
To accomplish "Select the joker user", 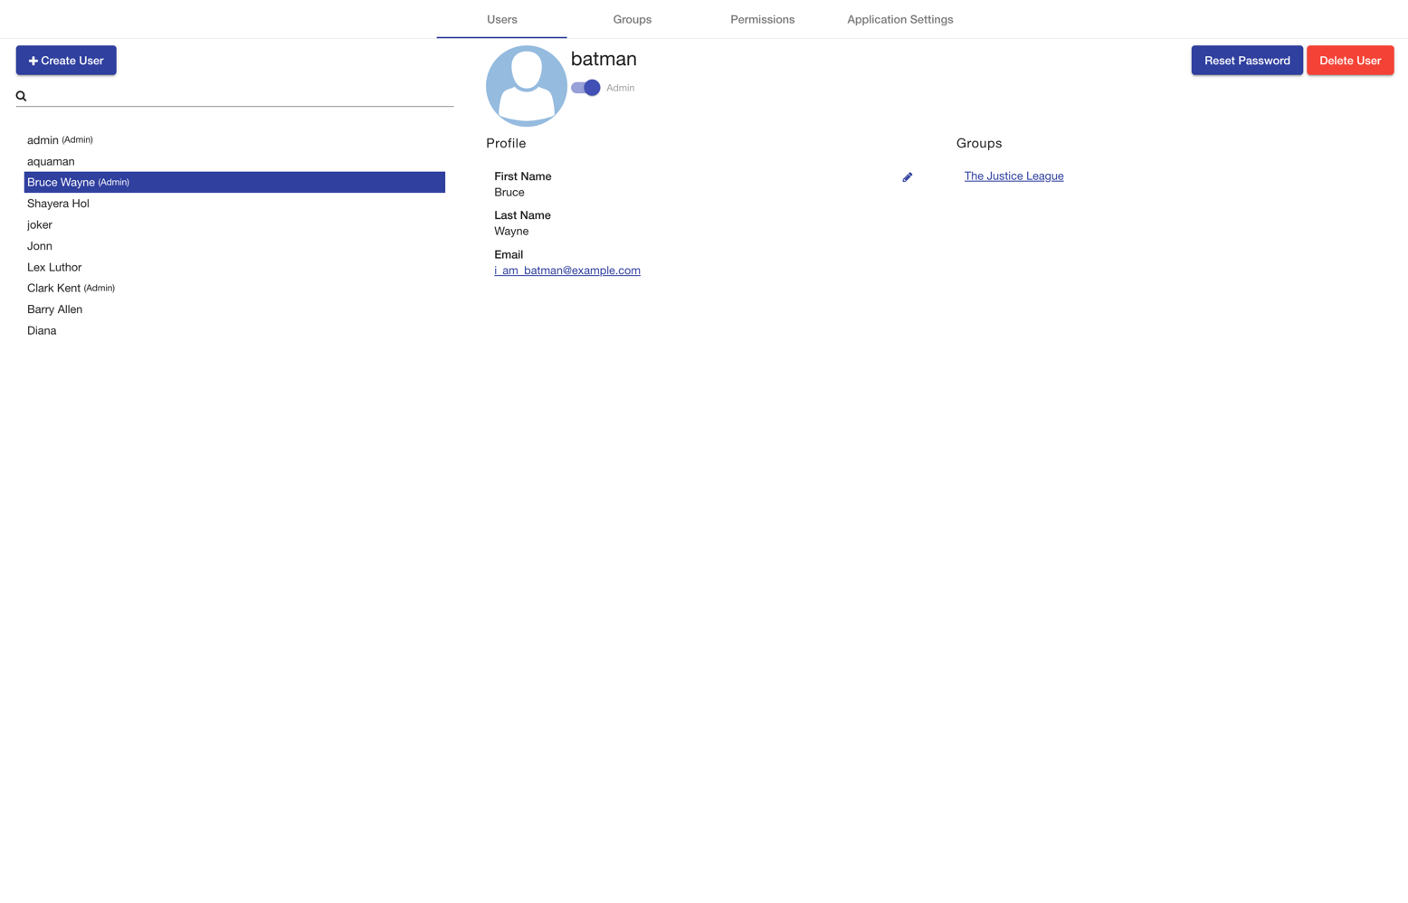I will coord(39,224).
